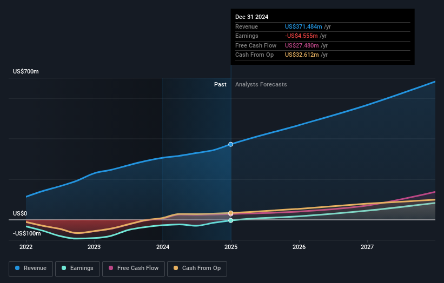
Task: Click the Revenue label in the tooltip
Action: tap(247, 26)
